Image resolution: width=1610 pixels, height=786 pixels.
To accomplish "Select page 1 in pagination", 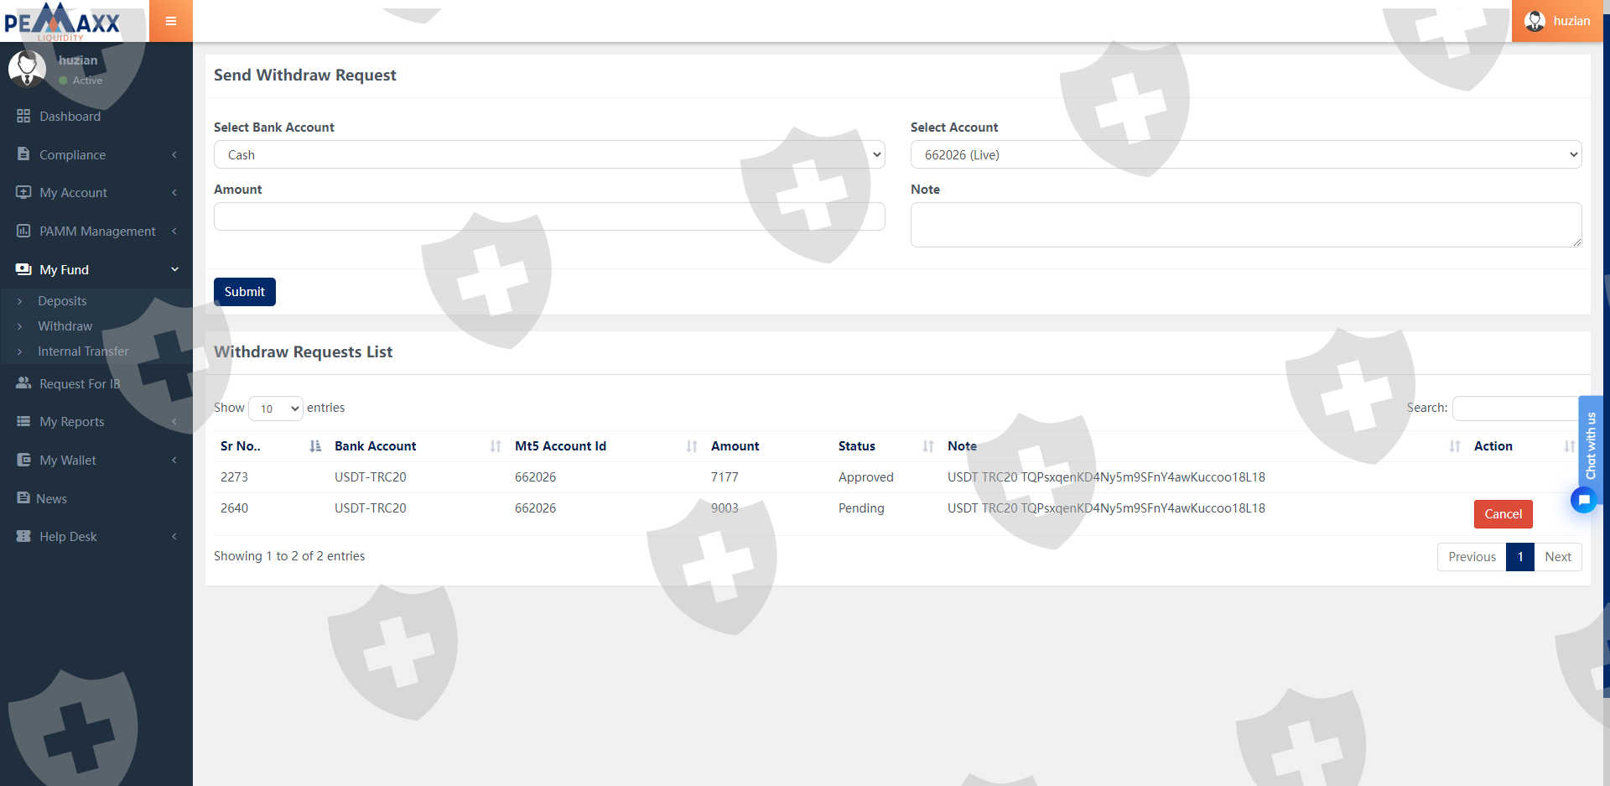I will [1520, 557].
